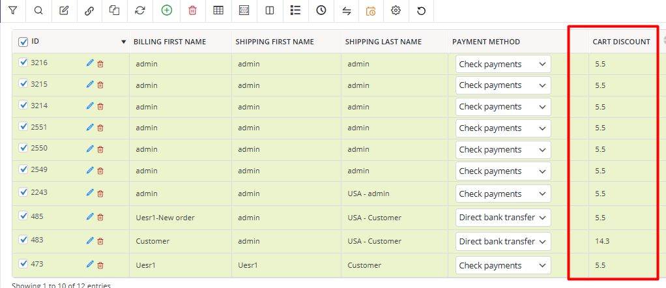Open the settings gear icon
The height and width of the screenshot is (288, 666).
[396, 10]
